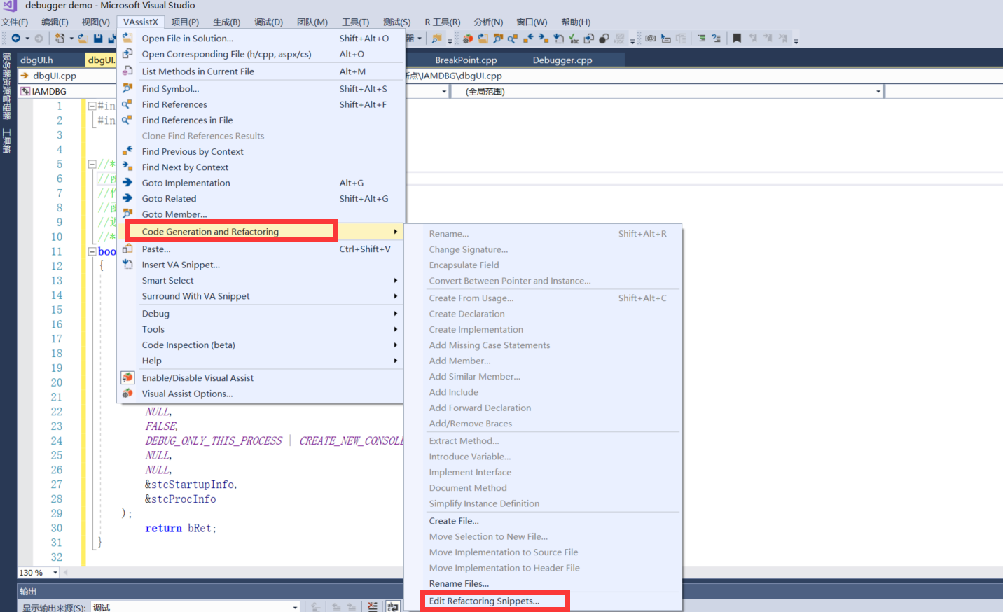Screen dimensions: 1003x612
Task: Open the Debug submenu in VAssistX menu
Action: pos(261,314)
